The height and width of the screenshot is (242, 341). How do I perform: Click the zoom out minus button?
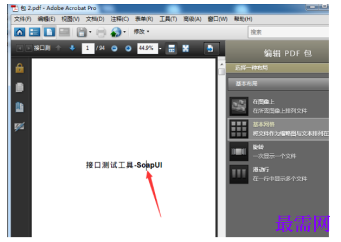pos(114,49)
